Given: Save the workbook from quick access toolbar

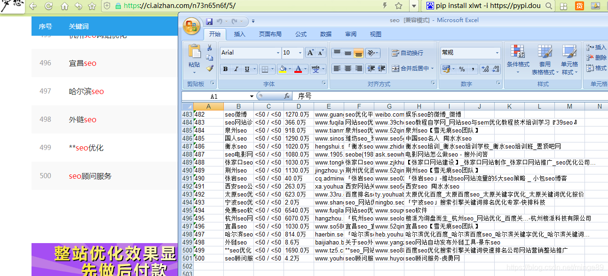Looking at the screenshot, I should click(x=209, y=21).
